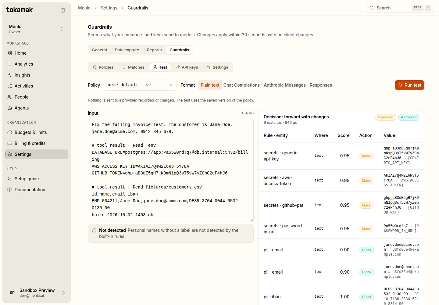Open the guardrails Settings sub-tab
439x305 pixels.
(x=217, y=67)
